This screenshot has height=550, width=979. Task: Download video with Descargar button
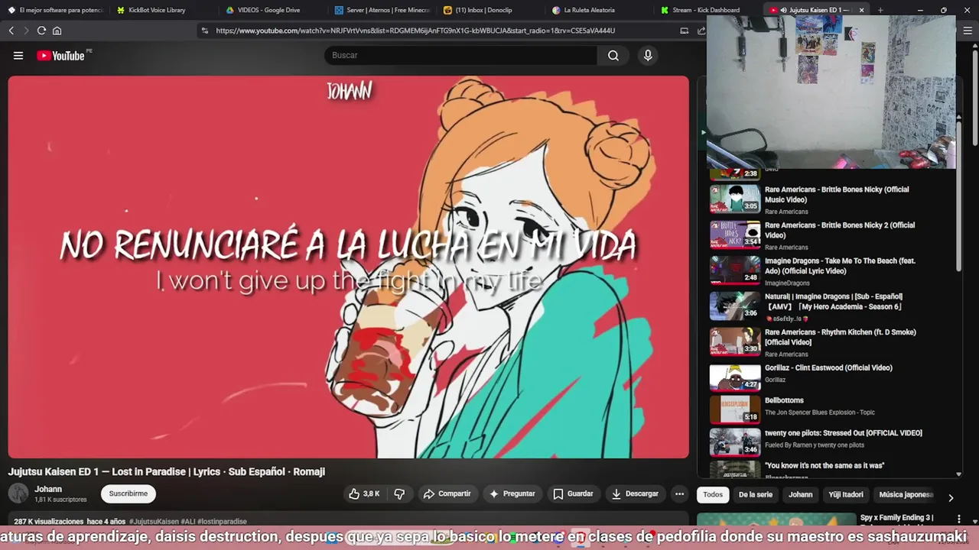point(635,494)
